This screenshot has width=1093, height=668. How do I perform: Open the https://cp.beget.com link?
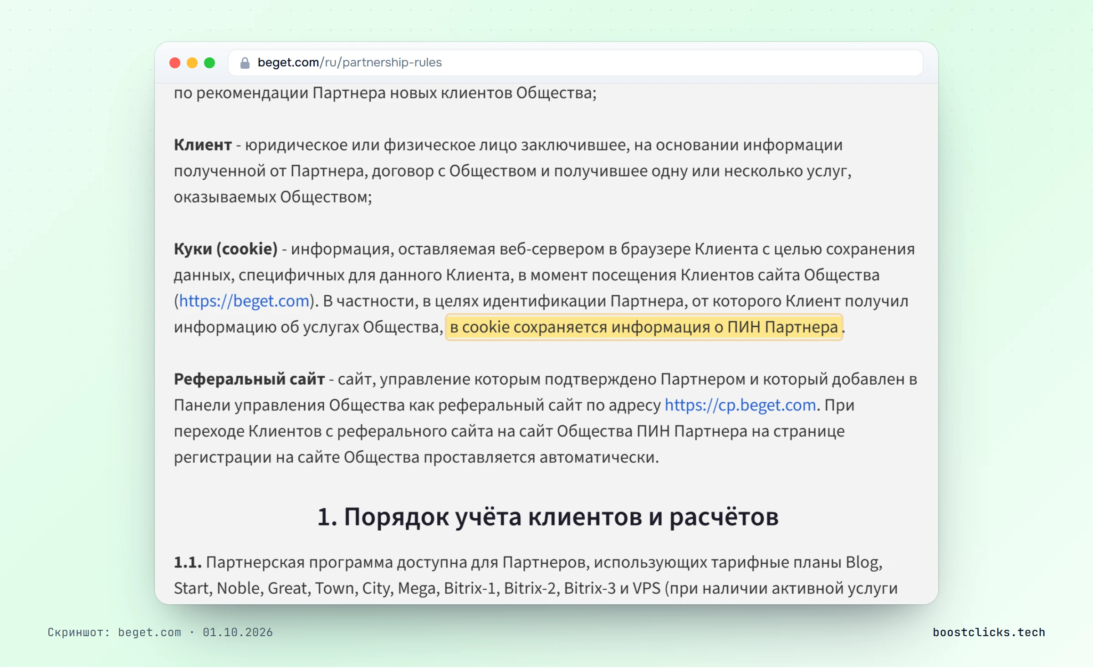[x=740, y=405]
